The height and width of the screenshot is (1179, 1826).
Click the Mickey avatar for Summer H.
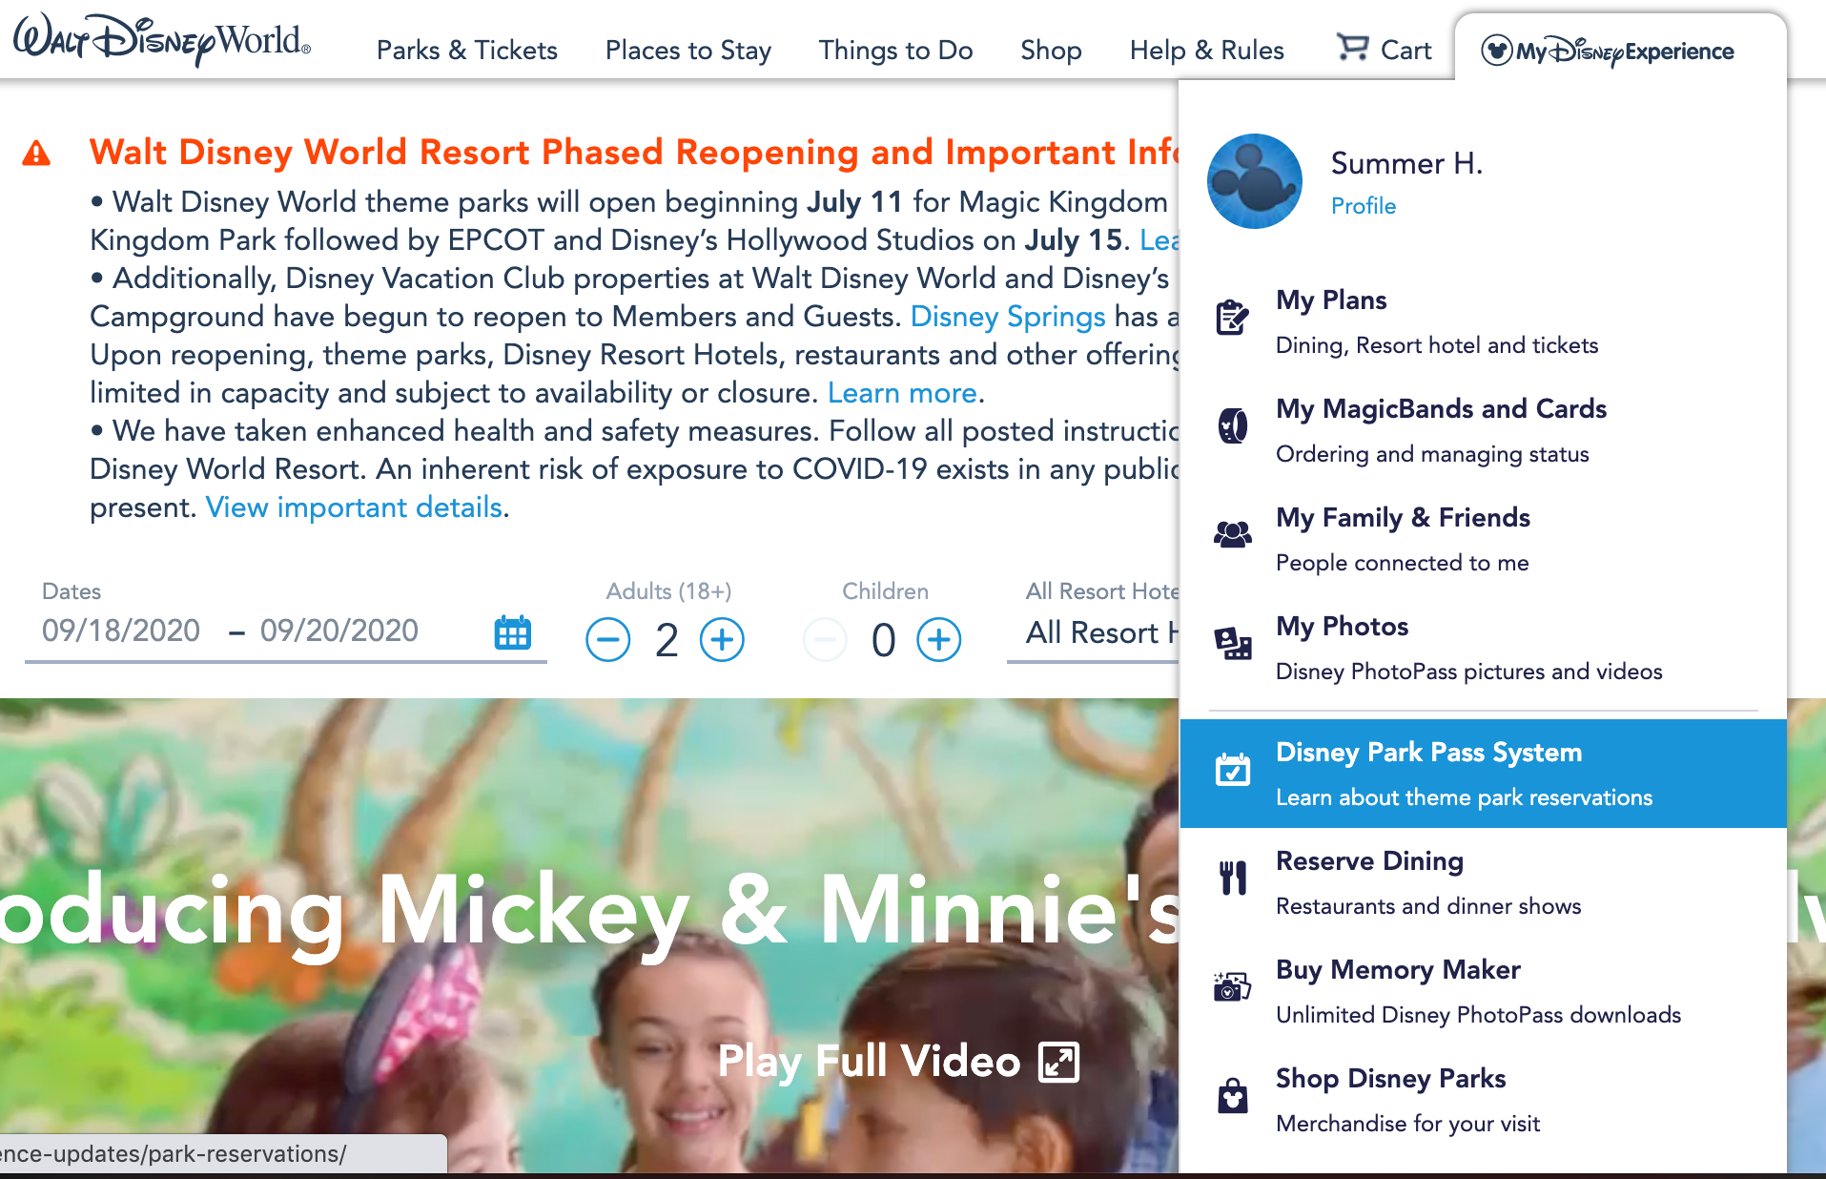tap(1254, 181)
